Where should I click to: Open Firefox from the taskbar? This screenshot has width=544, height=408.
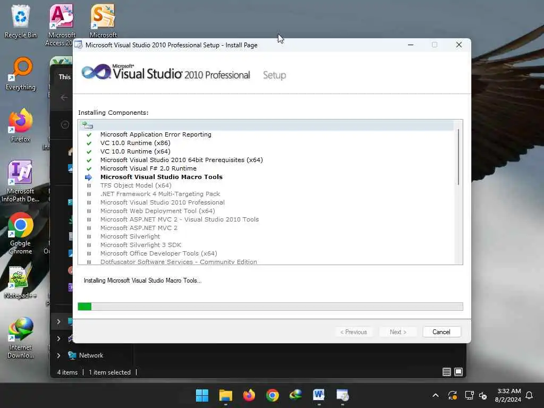pyautogui.click(x=249, y=395)
